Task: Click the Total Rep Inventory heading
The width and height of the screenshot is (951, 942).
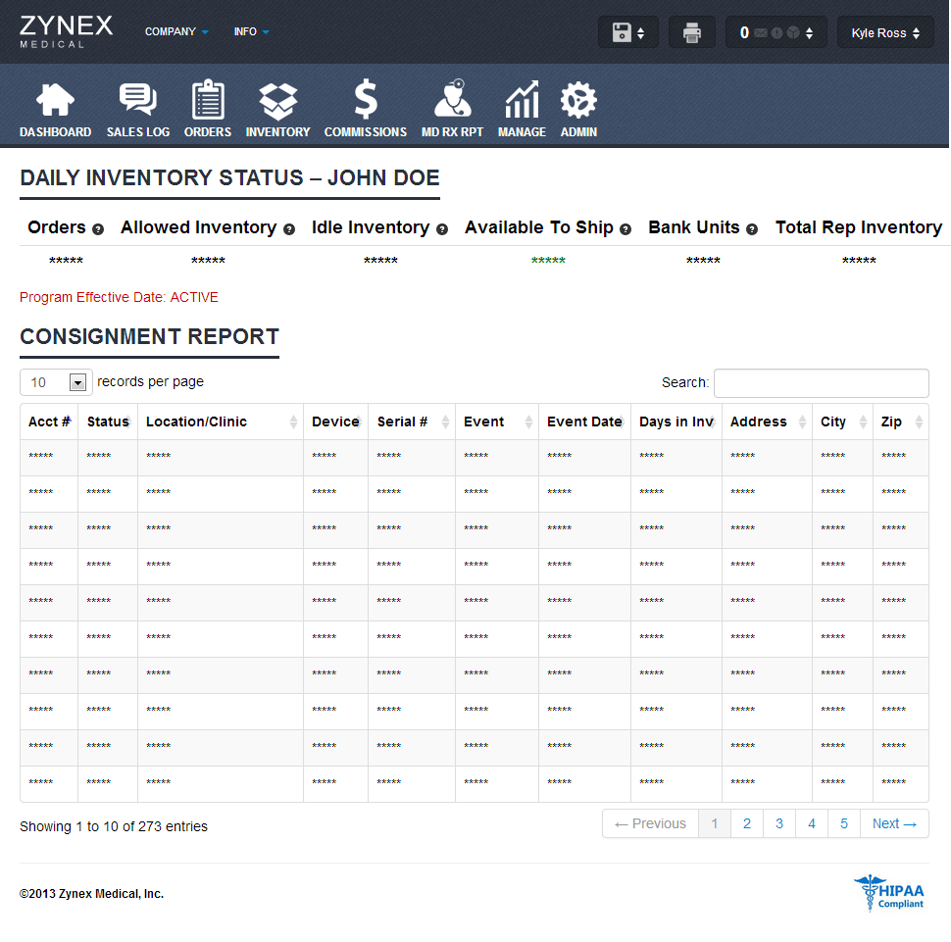Action: (x=859, y=227)
